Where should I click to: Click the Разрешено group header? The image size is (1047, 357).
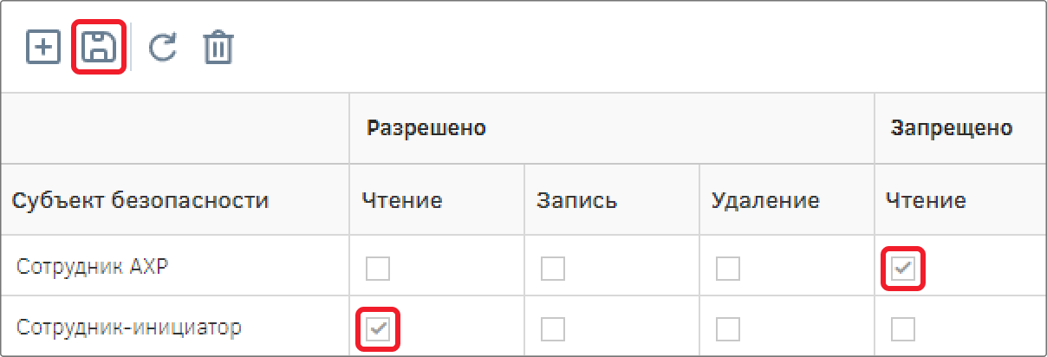coord(426,128)
